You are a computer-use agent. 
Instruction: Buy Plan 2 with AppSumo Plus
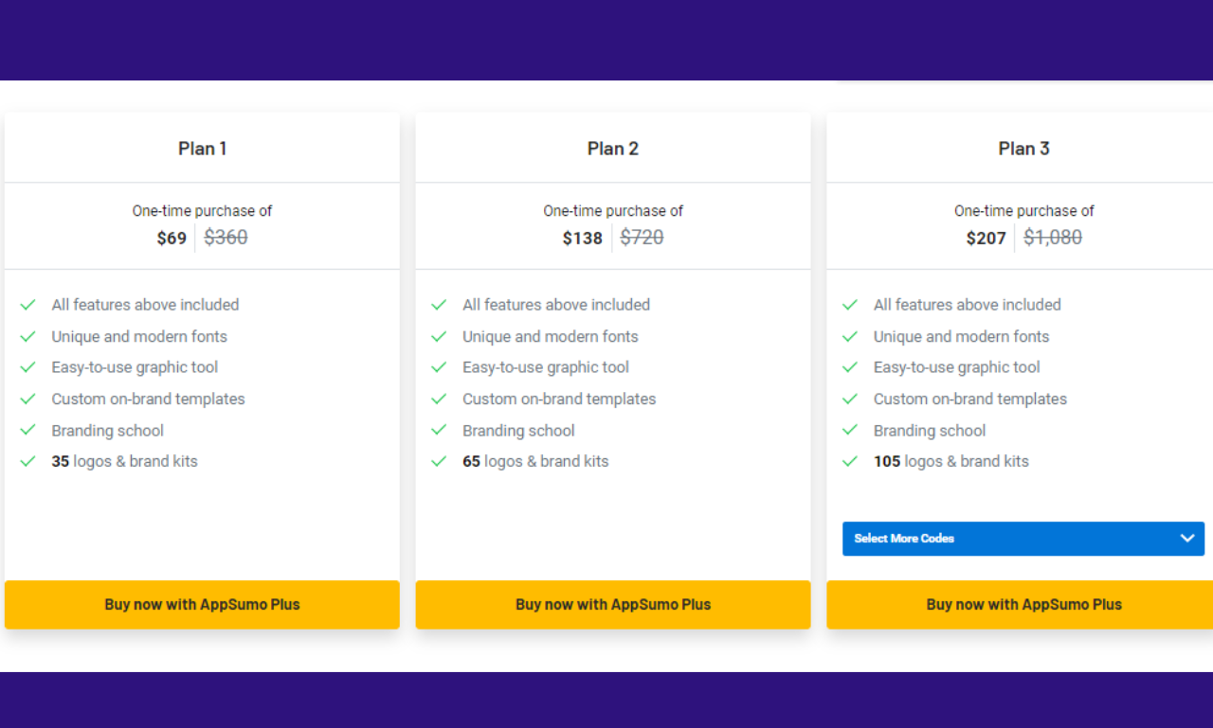pyautogui.click(x=613, y=605)
